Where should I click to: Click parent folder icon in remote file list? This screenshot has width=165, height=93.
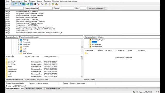(86, 53)
